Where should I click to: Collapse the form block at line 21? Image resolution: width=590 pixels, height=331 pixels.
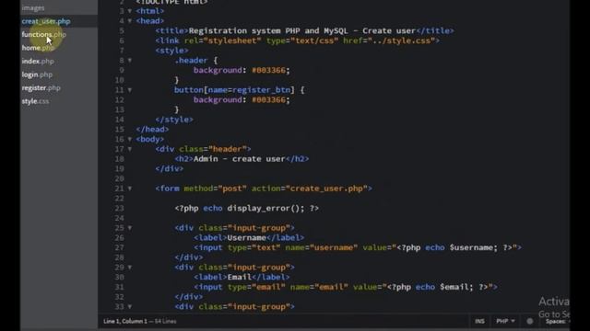[130, 188]
